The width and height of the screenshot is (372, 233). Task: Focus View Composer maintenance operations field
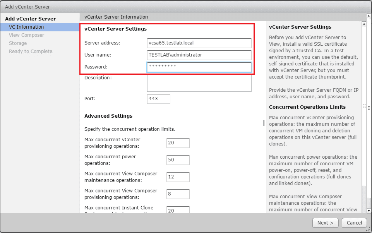click(178, 177)
